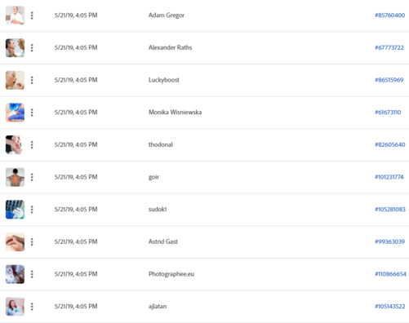Open the three-dot menu in thodonal row
This screenshot has height=323, width=409.
pyautogui.click(x=32, y=145)
